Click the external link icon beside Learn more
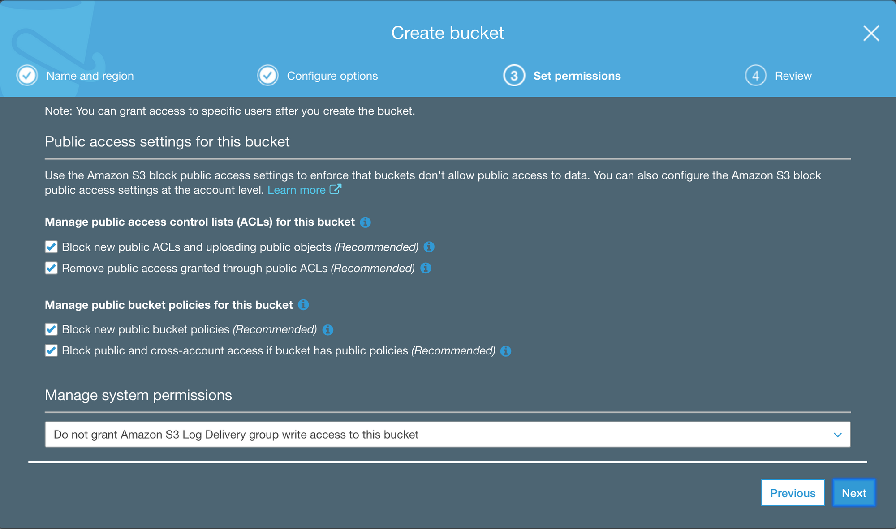The width and height of the screenshot is (896, 529). coord(336,189)
